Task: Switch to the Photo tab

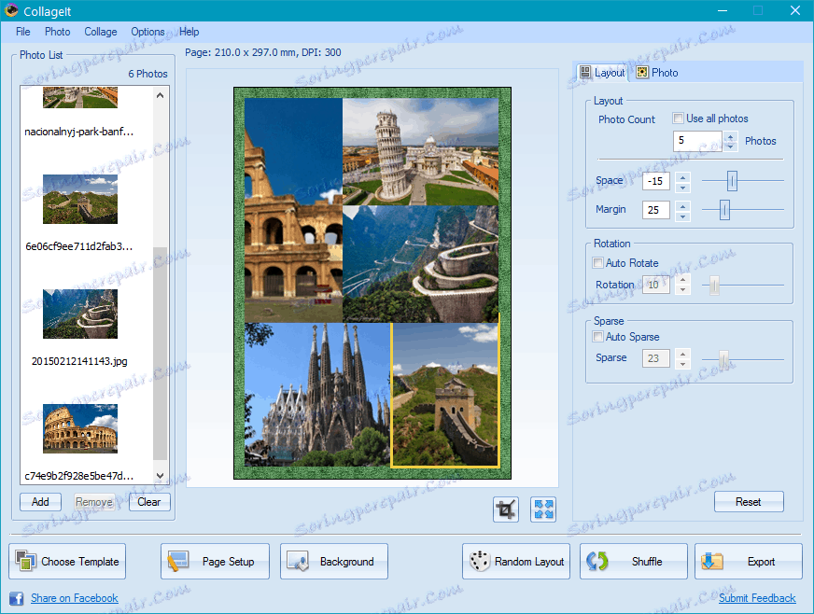Action: pos(657,73)
